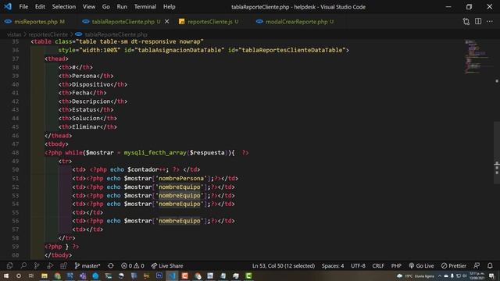
Task: Click the master branch indicator
Action: [x=87, y=265]
